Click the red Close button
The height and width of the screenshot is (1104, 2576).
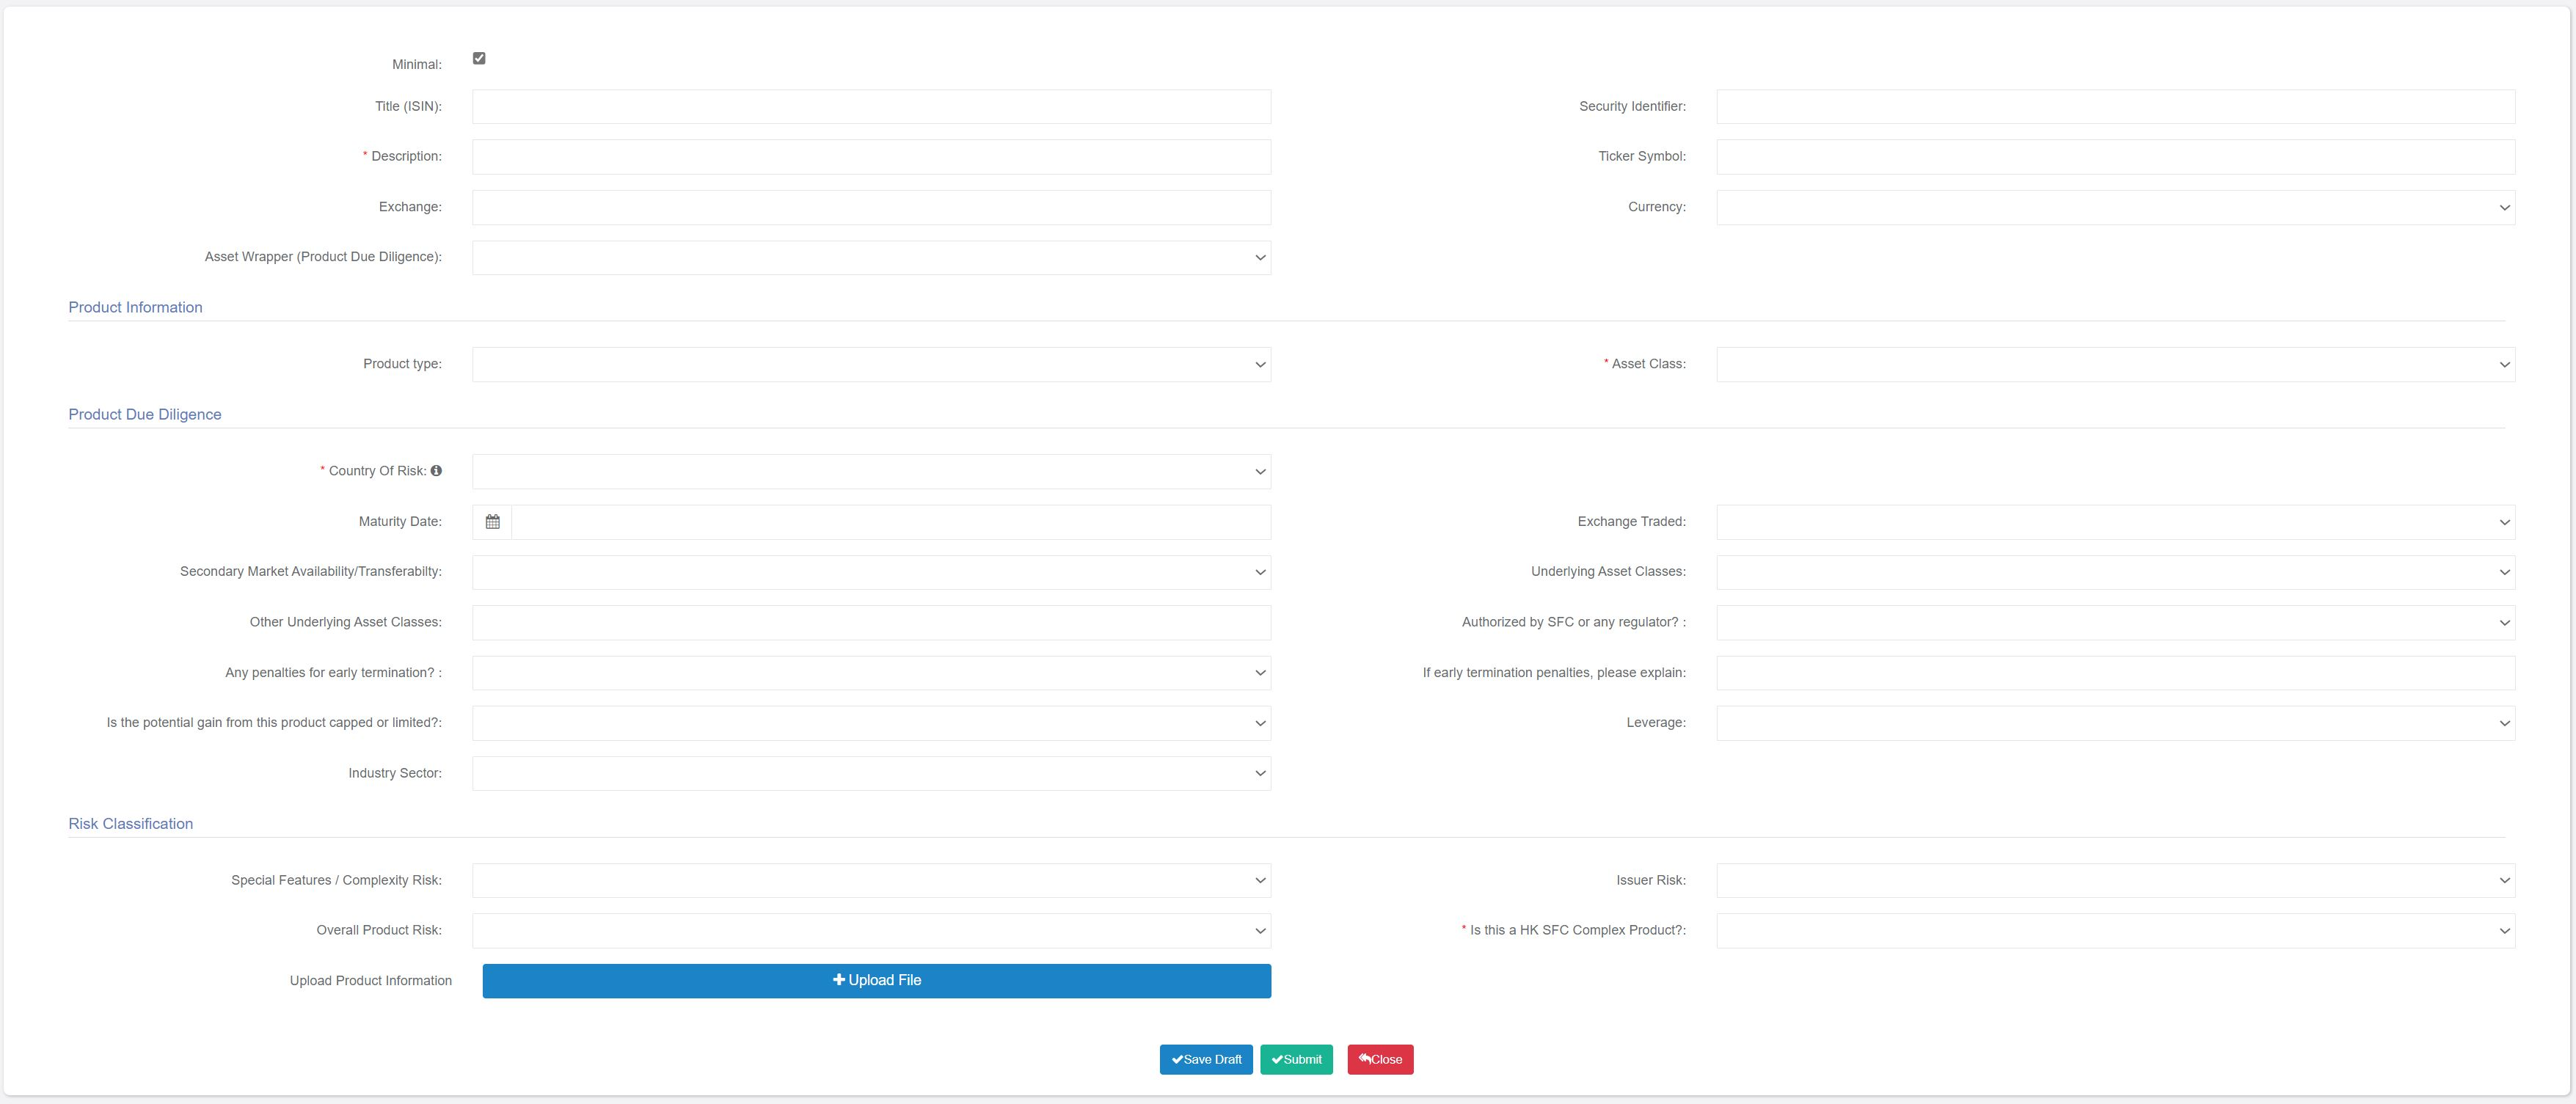tap(1380, 1060)
